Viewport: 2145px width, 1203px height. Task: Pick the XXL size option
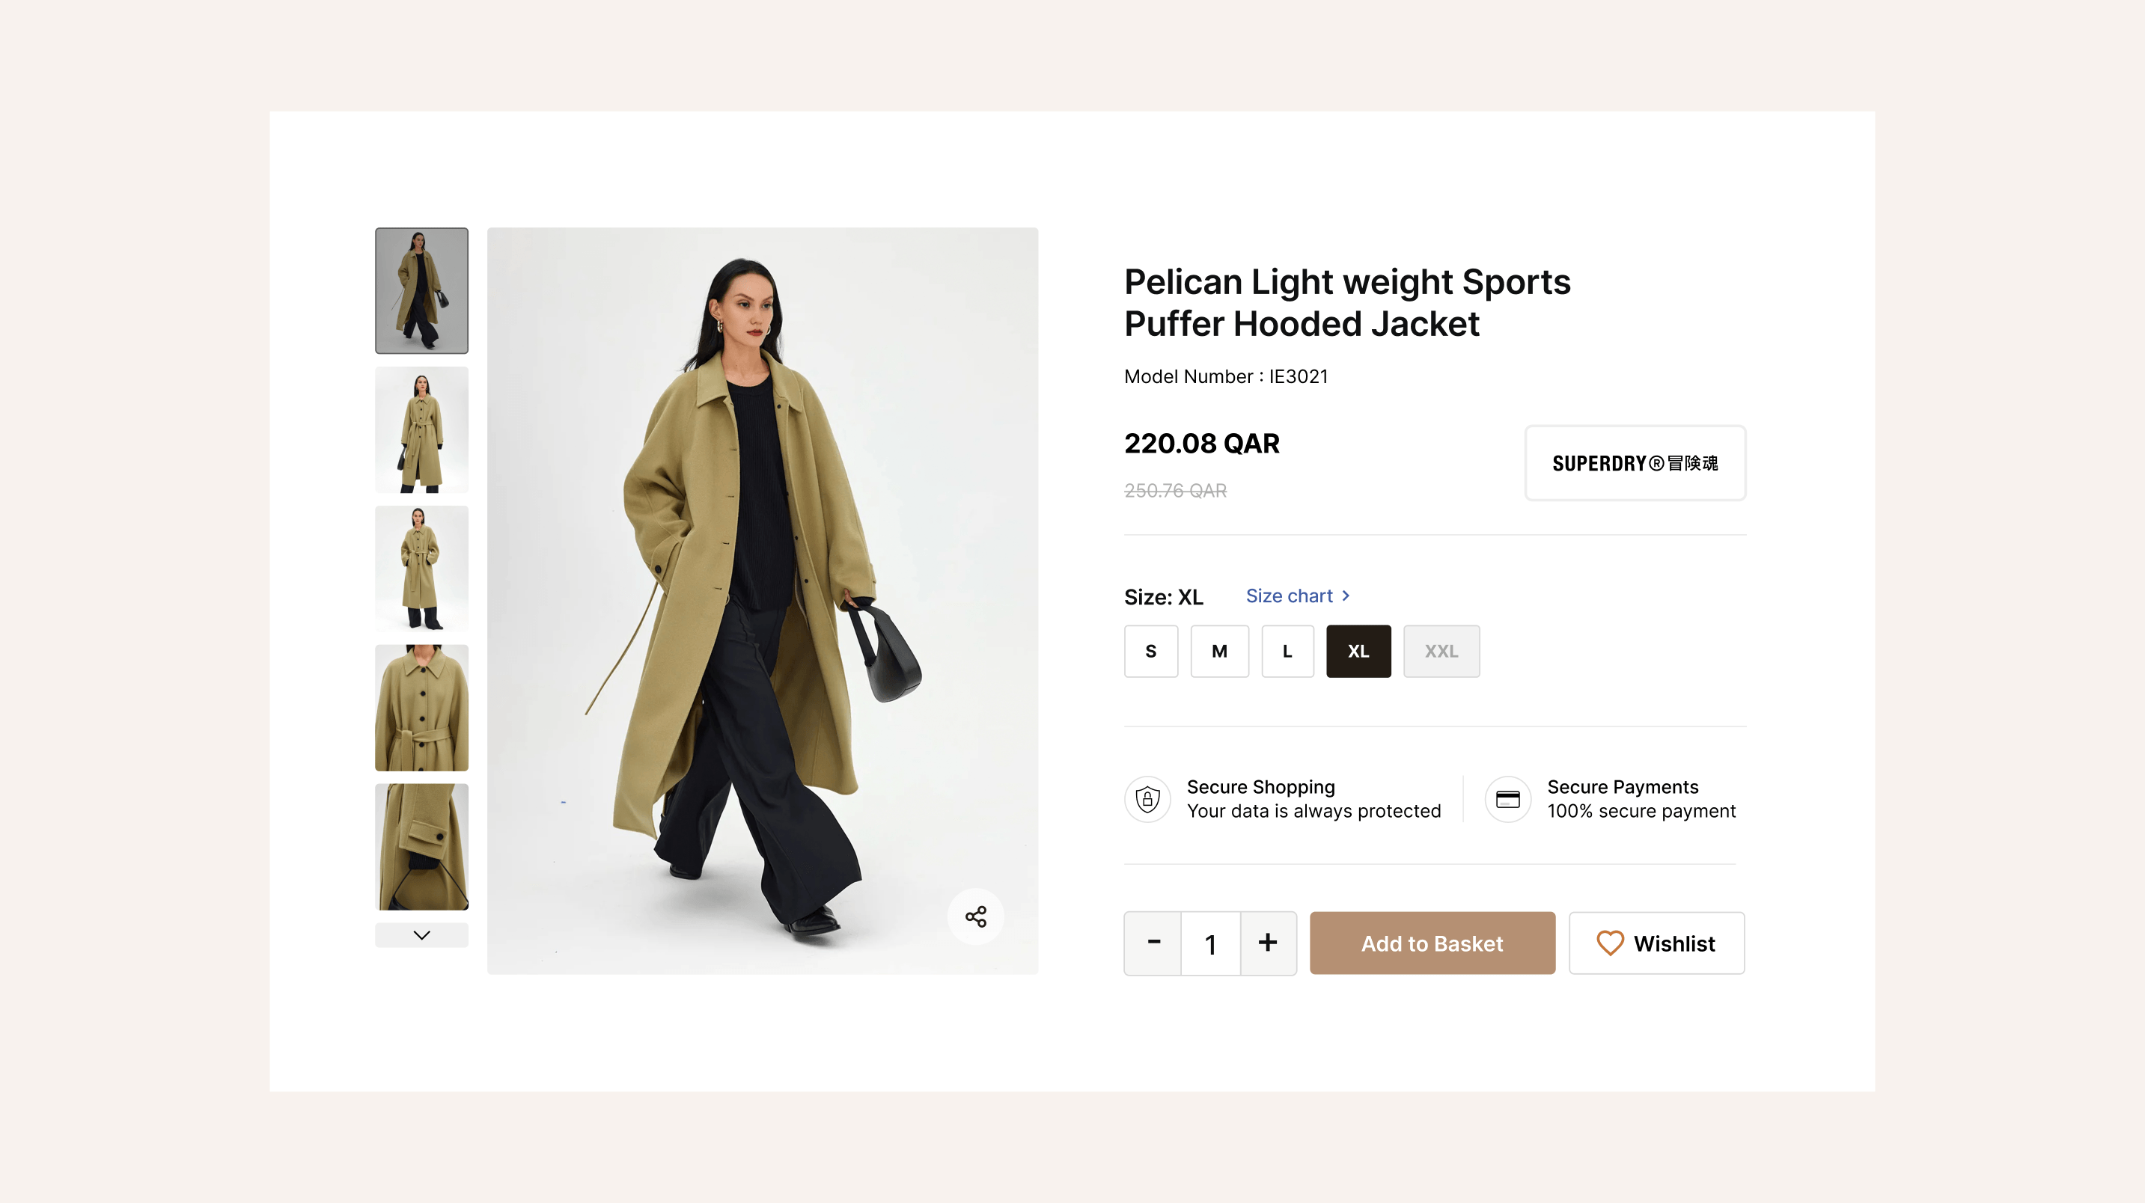(x=1441, y=651)
